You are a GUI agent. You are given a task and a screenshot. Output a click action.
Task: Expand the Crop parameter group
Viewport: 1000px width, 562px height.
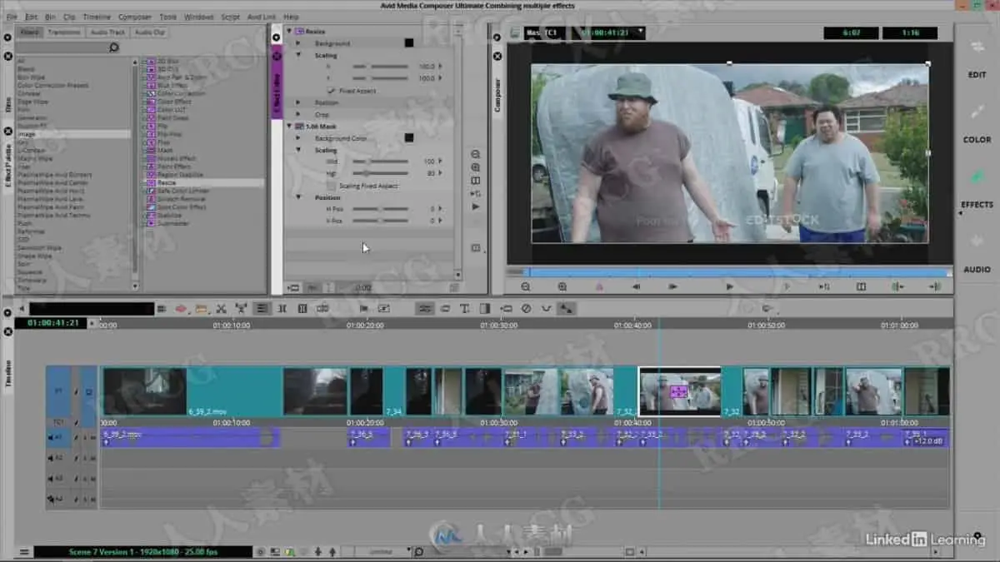tap(298, 114)
